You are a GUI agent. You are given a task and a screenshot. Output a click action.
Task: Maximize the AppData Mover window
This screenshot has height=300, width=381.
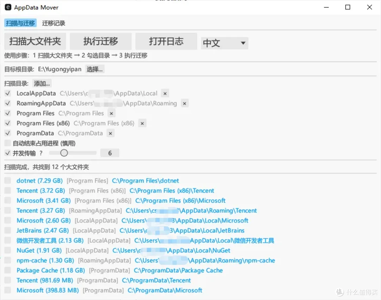coord(348,7)
